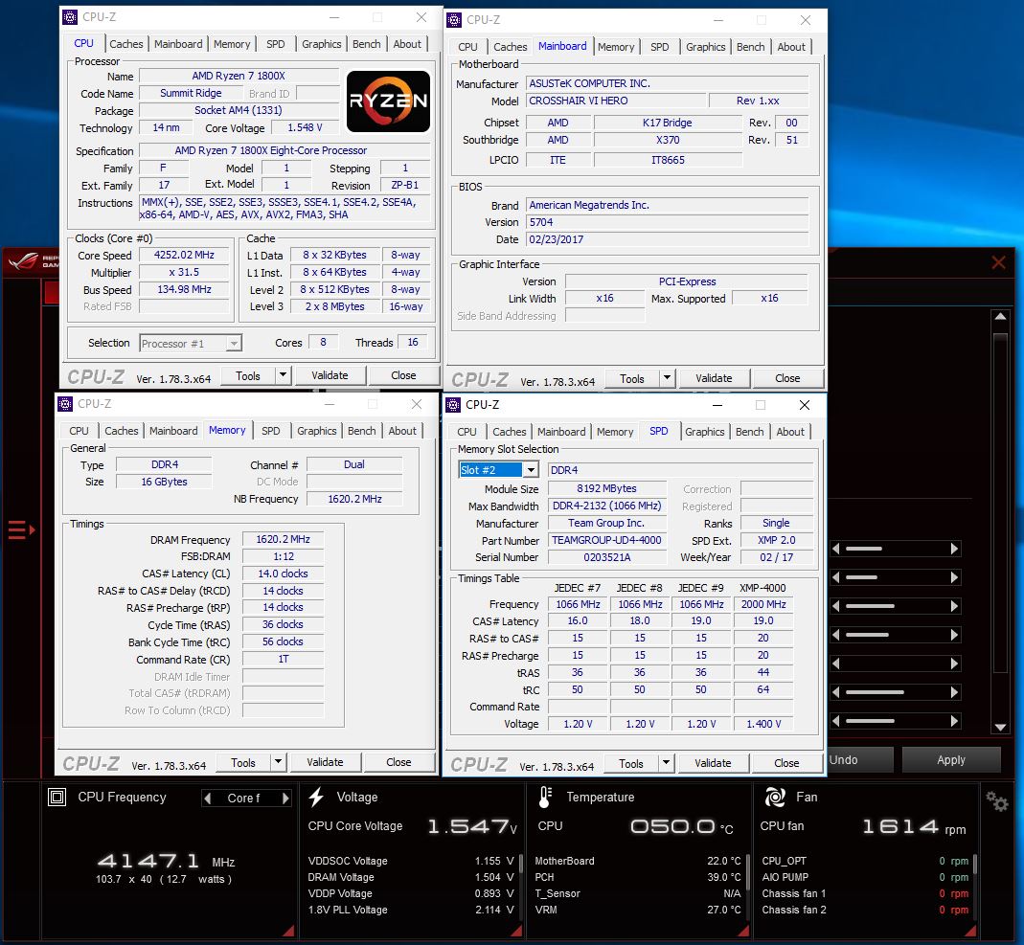Open the Tools dropdown arrow in the Mainboard window
Screen dimensions: 1024x945
667,378
